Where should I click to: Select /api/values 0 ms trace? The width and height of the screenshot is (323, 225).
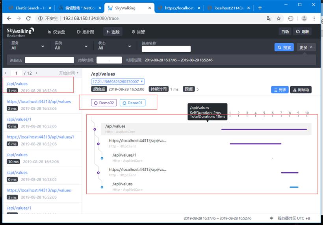(42, 176)
